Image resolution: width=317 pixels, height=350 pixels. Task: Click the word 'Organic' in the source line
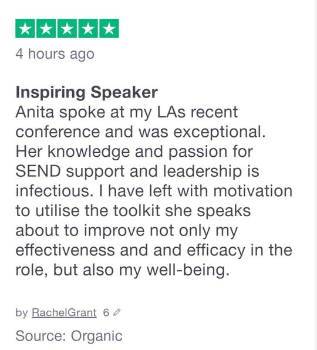click(x=97, y=336)
